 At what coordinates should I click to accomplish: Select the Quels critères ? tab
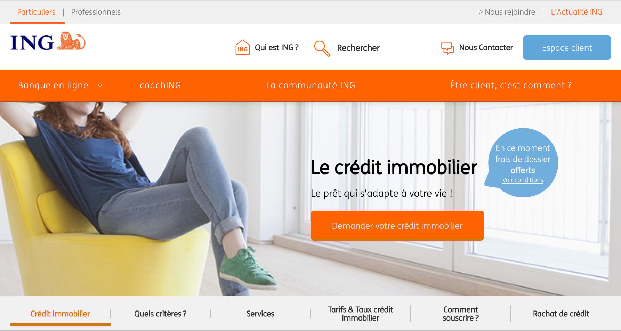pos(160,314)
